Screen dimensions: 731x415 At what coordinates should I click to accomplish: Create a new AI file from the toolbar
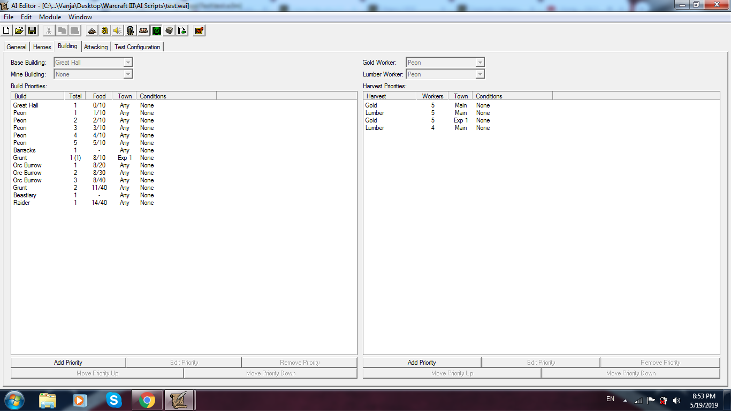[7, 30]
